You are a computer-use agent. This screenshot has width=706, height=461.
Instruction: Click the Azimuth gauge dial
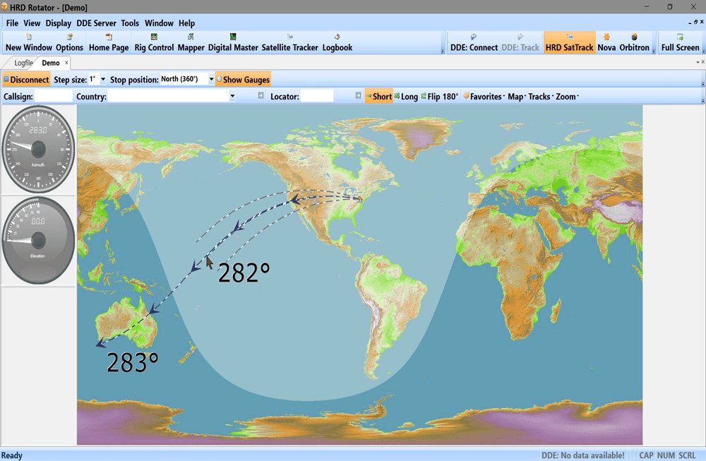click(x=38, y=149)
